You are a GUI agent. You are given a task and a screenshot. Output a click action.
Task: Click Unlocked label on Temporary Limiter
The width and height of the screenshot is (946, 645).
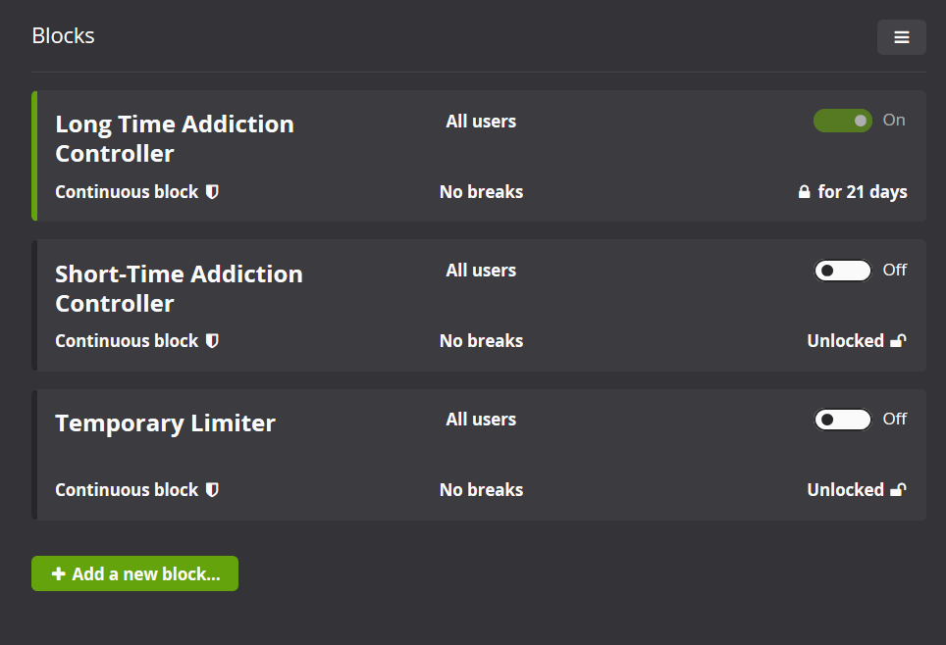pyautogui.click(x=845, y=489)
